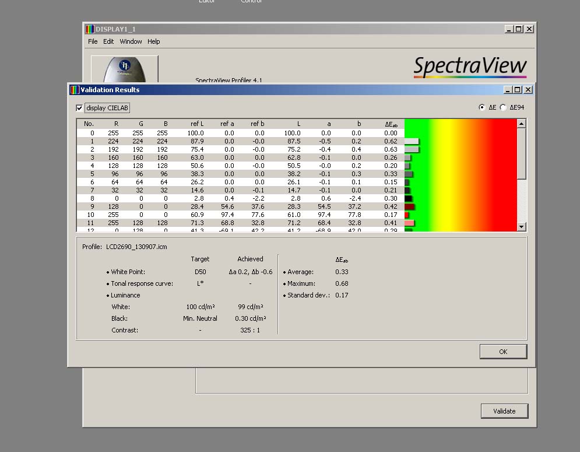Click the black target "Min. Neutral"

200,318
